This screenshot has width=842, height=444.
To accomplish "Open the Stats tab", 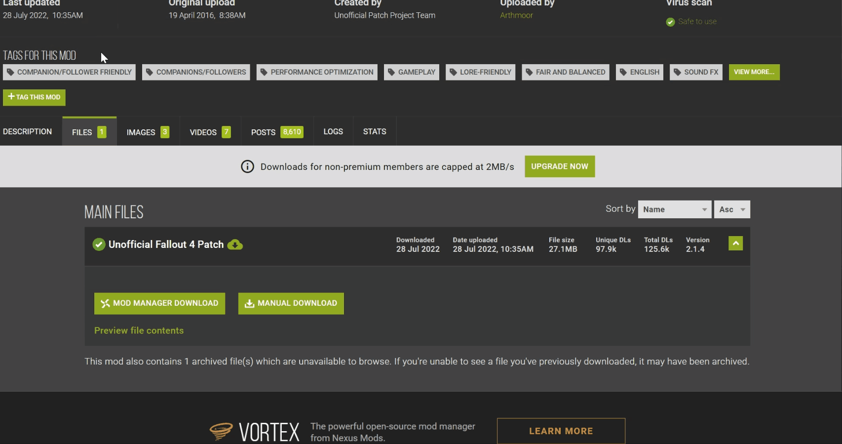I will coord(375,131).
